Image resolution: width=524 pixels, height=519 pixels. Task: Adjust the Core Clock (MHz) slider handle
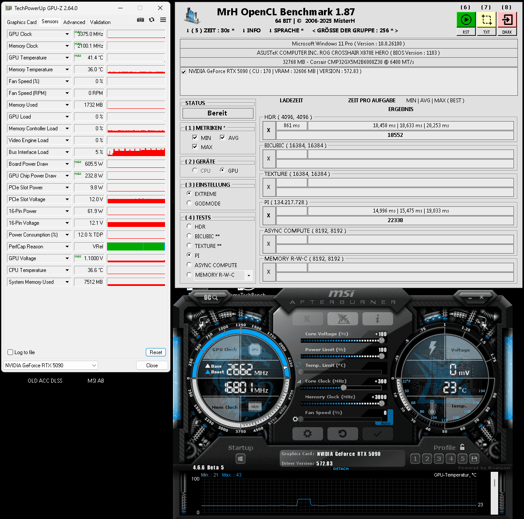(x=344, y=388)
